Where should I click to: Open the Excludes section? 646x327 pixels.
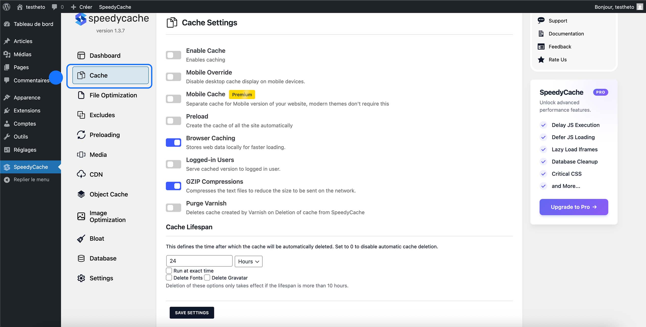click(x=102, y=115)
